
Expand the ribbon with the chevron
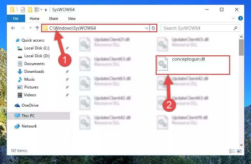tap(233, 18)
